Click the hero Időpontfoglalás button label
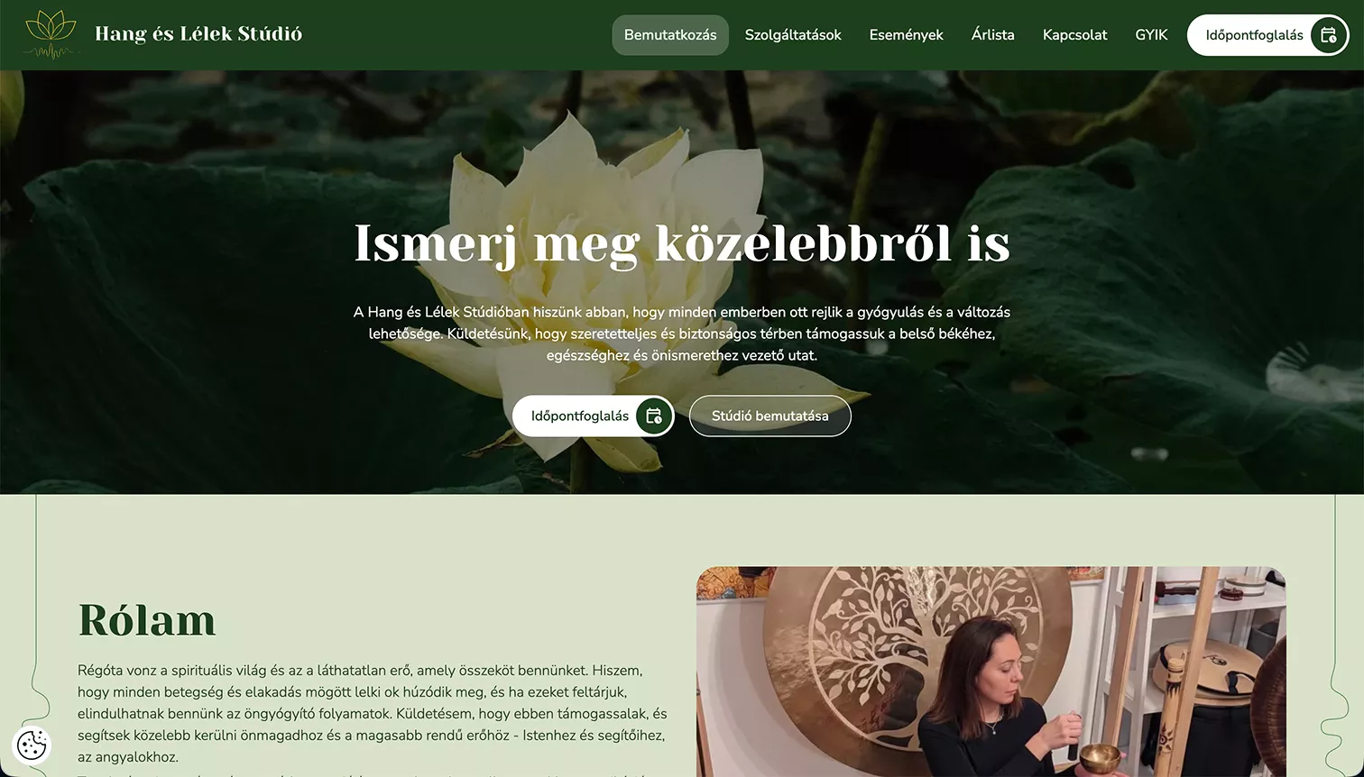 click(580, 416)
